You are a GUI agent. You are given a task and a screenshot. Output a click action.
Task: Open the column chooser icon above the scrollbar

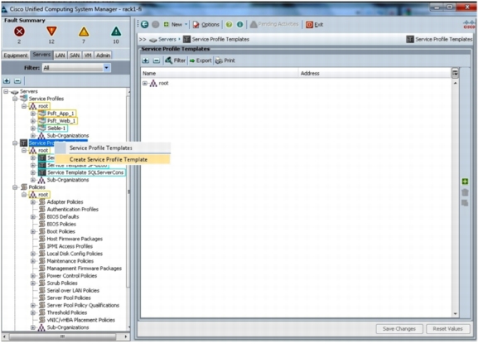(455, 73)
